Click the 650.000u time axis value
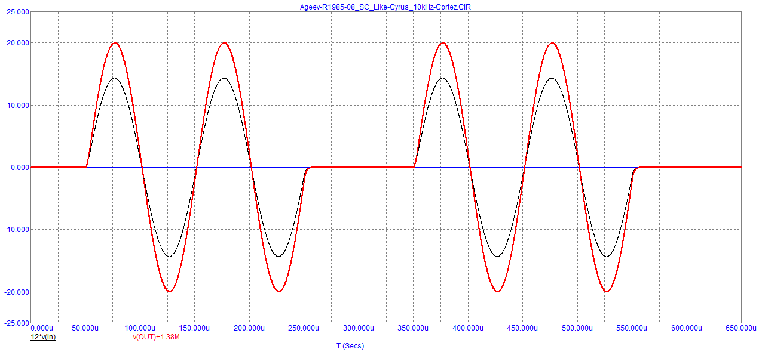This screenshot has height=352, width=759. pos(741,328)
